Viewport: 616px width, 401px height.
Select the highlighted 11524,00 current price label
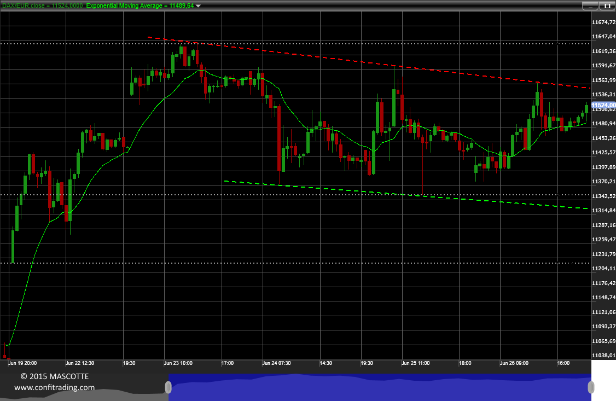click(603, 105)
